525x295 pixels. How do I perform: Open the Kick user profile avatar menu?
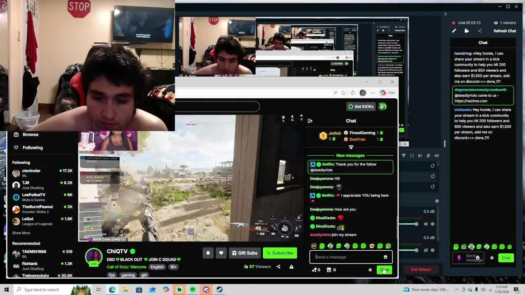click(x=382, y=107)
